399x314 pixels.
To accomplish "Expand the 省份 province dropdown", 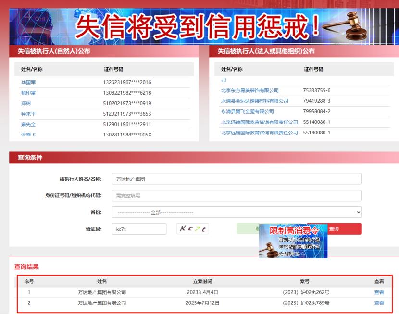I will (237, 212).
